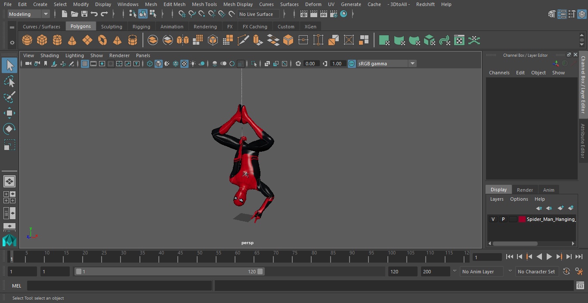
Task: Pick the Paint Selection tool
Action: tap(9, 97)
